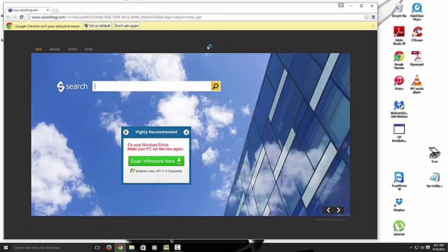Dismiss the default browser infobar

[373, 26]
